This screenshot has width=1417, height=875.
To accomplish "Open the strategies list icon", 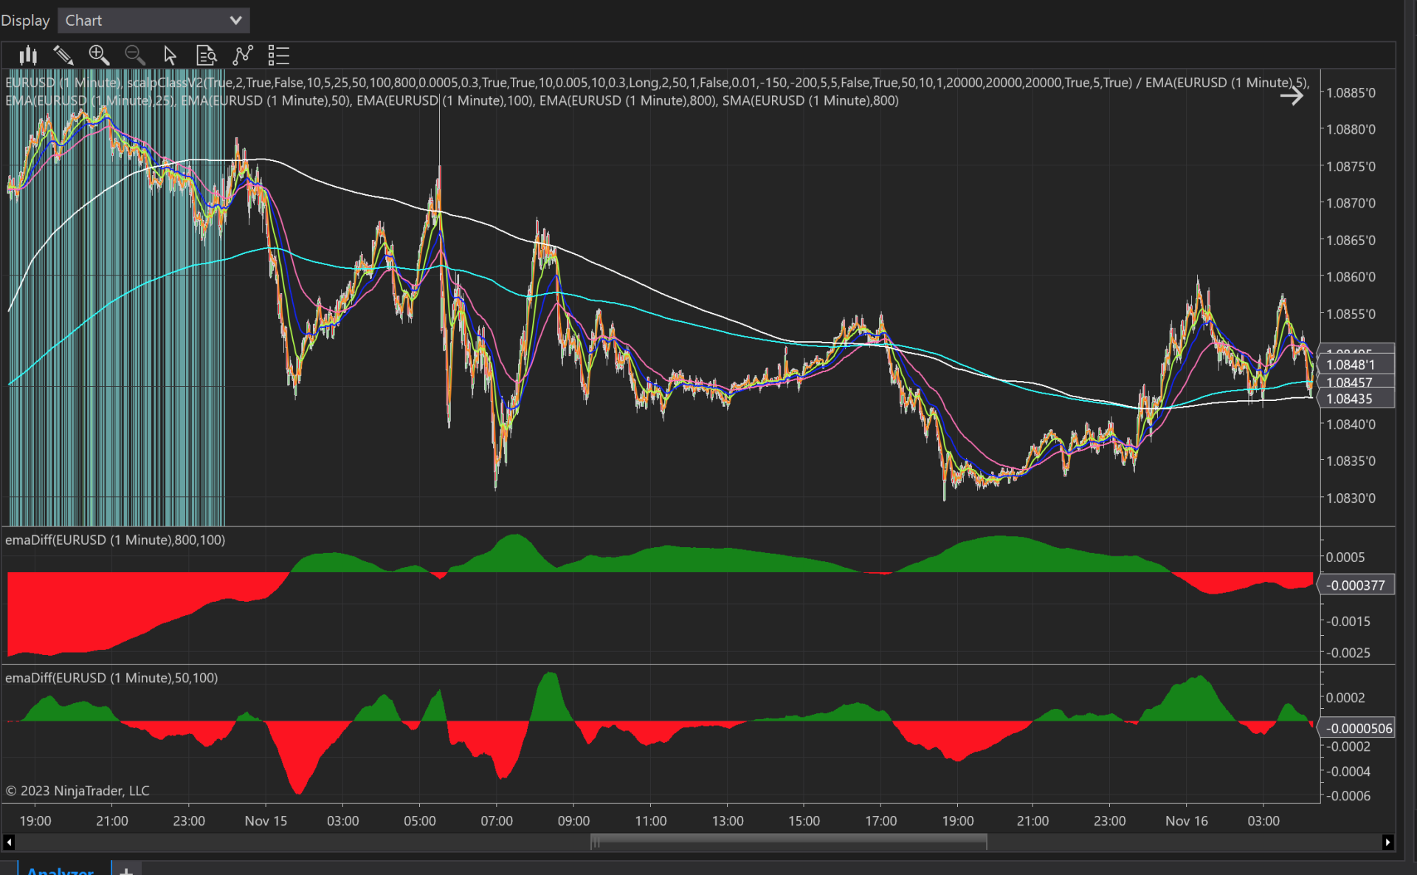I will [278, 55].
